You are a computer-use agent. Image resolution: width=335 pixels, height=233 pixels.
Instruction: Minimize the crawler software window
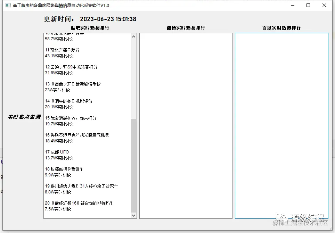pos(293,5)
